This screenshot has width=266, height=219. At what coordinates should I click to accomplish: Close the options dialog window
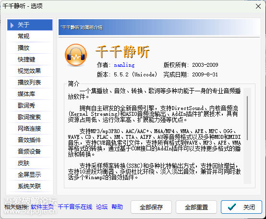[258, 6]
